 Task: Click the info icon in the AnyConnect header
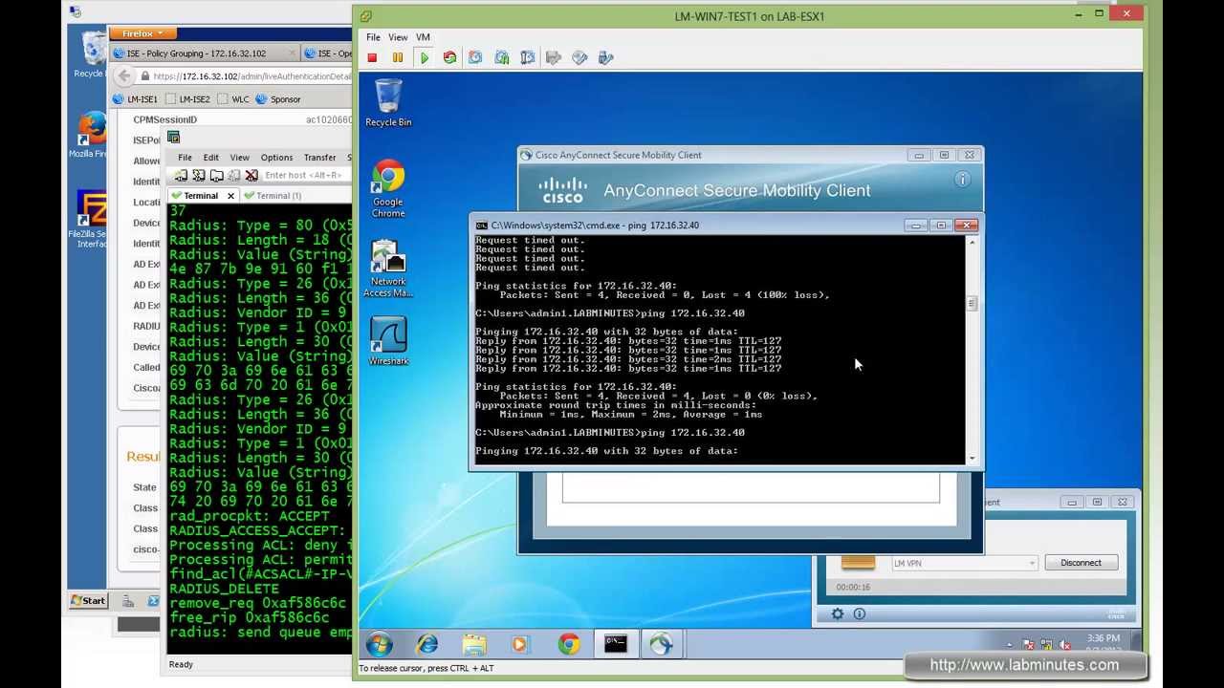(x=962, y=179)
